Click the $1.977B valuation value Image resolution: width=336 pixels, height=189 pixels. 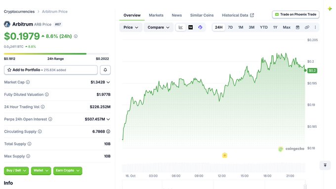103,94
